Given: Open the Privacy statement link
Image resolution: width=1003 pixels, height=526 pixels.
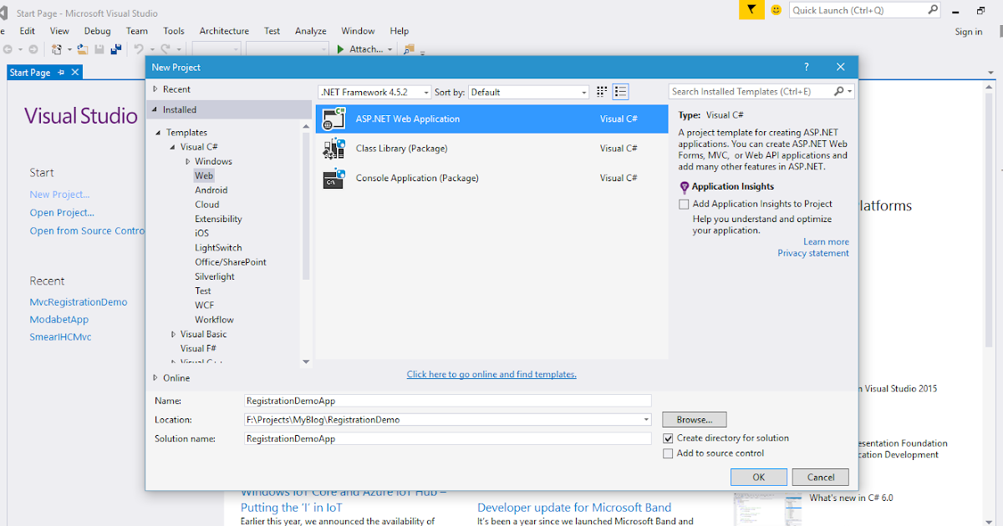Looking at the screenshot, I should tap(813, 253).
